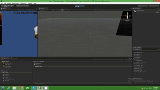Image resolution: width=160 pixels, height=90 pixels.
Task: Adjust the asset icon size slider
Action: coord(128,83)
